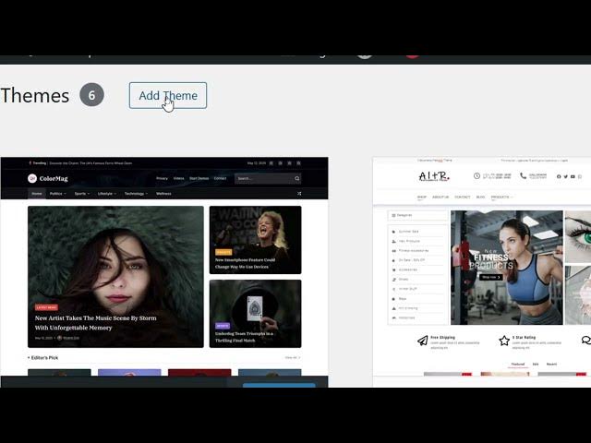Click the hamburger icon next to Categories

pyautogui.click(x=394, y=215)
